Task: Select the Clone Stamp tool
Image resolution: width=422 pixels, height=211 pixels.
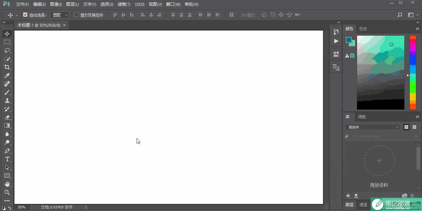Action: pyautogui.click(x=7, y=101)
